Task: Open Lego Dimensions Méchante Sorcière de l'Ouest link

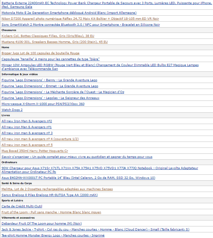Action: pos(63,92)
